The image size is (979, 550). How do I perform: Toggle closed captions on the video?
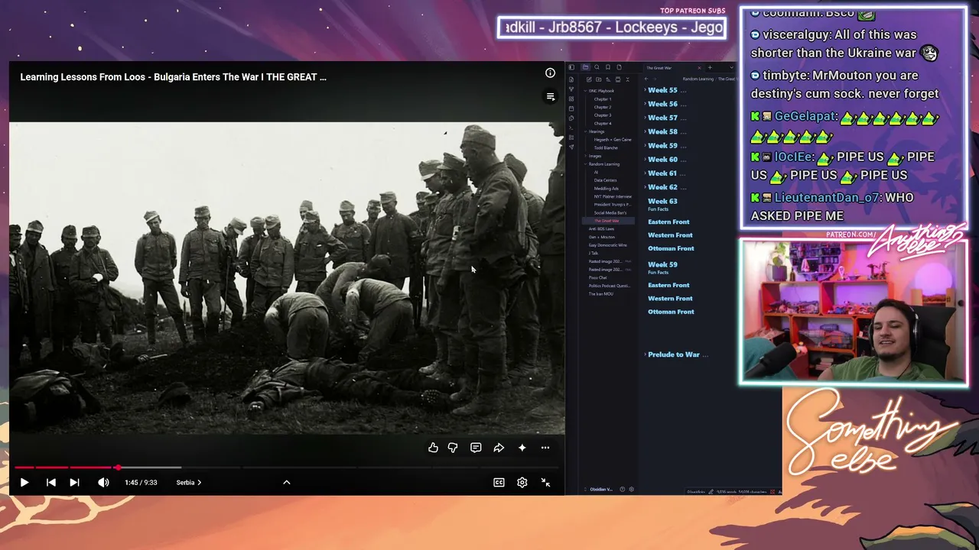tap(499, 483)
